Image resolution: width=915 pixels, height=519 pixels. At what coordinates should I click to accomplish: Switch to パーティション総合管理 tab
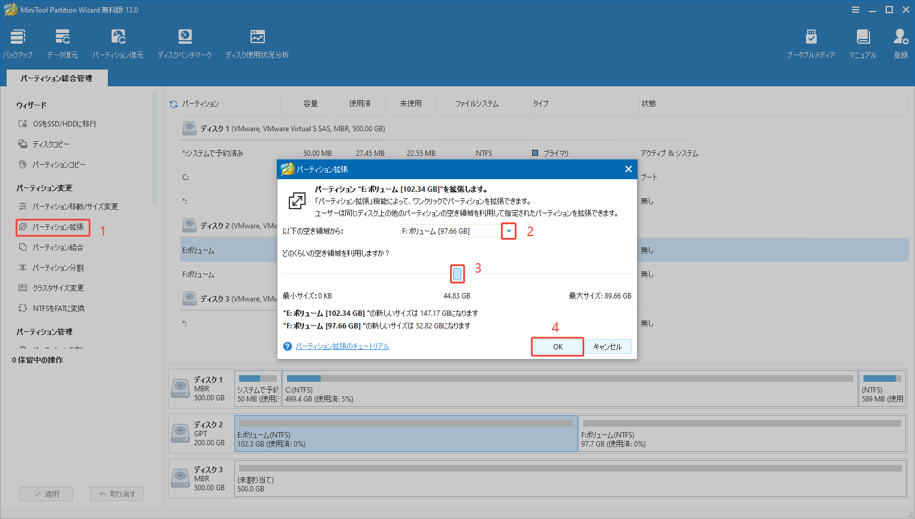pos(56,77)
